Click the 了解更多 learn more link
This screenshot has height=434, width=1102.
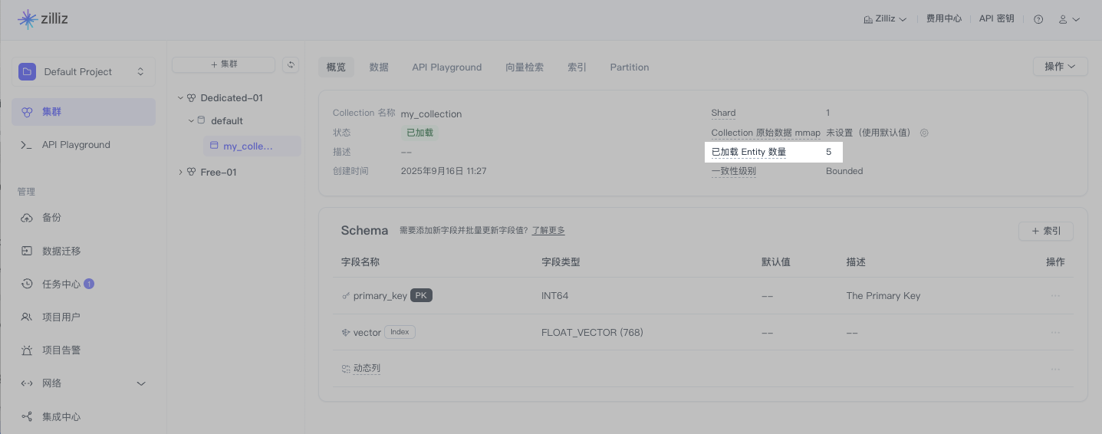548,231
